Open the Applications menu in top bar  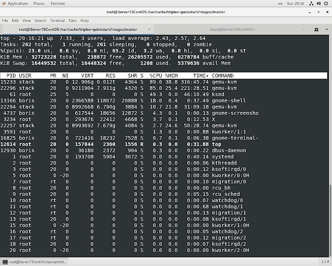18,4
